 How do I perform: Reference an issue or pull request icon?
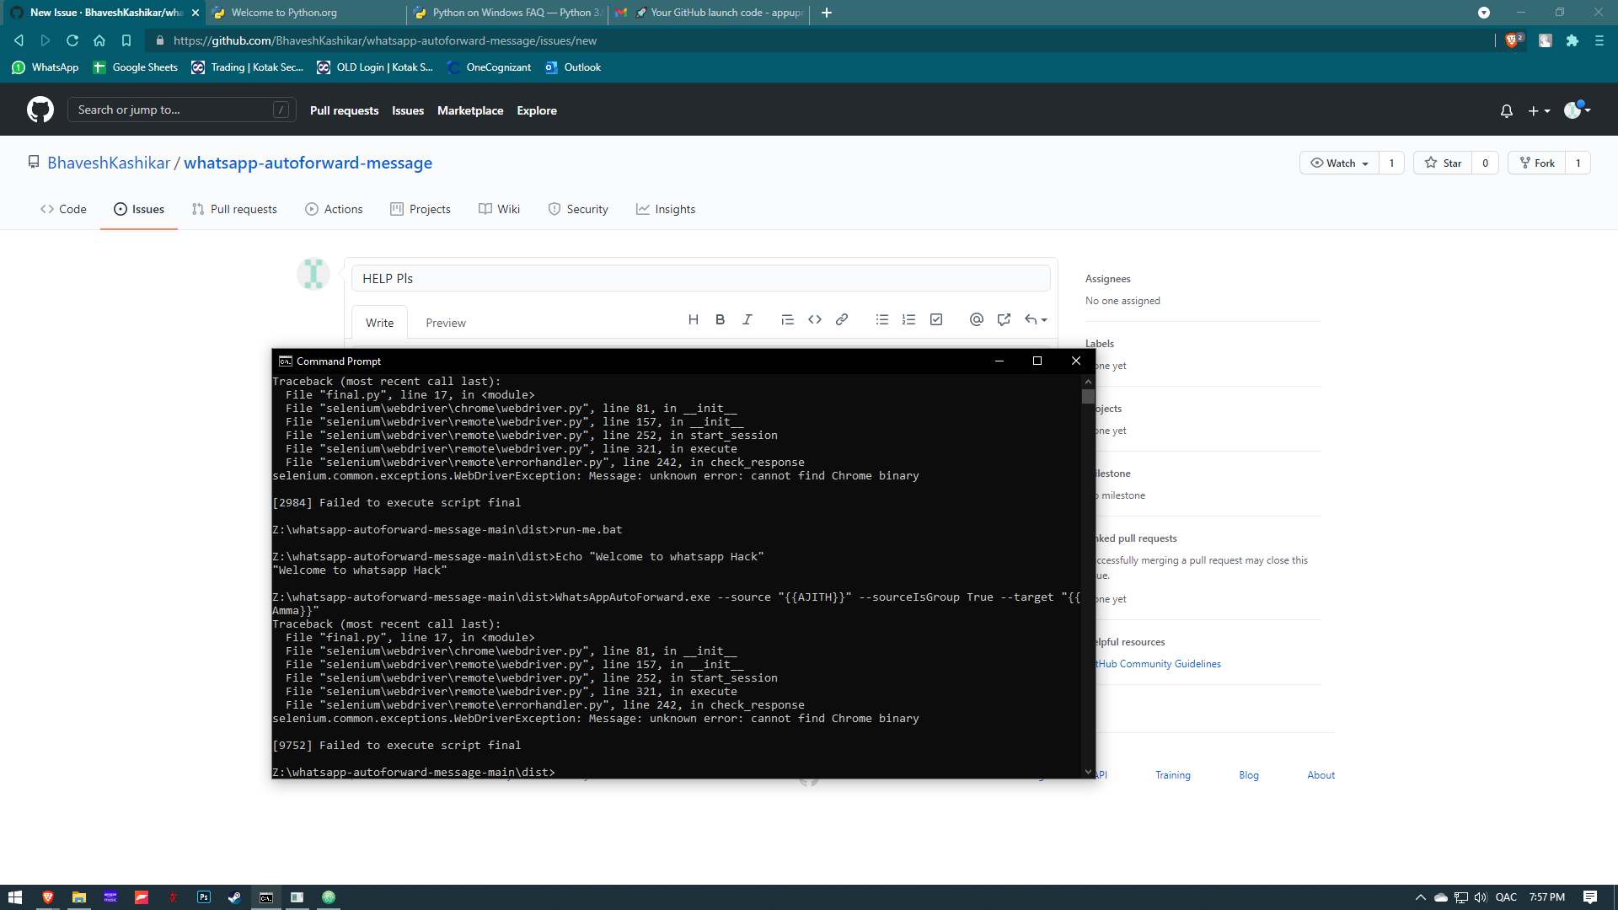point(1004,319)
